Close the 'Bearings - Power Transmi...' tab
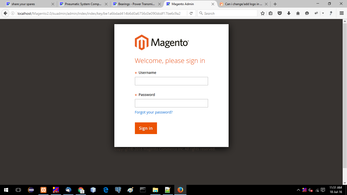This screenshot has width=347, height=195. [x=160, y=4]
